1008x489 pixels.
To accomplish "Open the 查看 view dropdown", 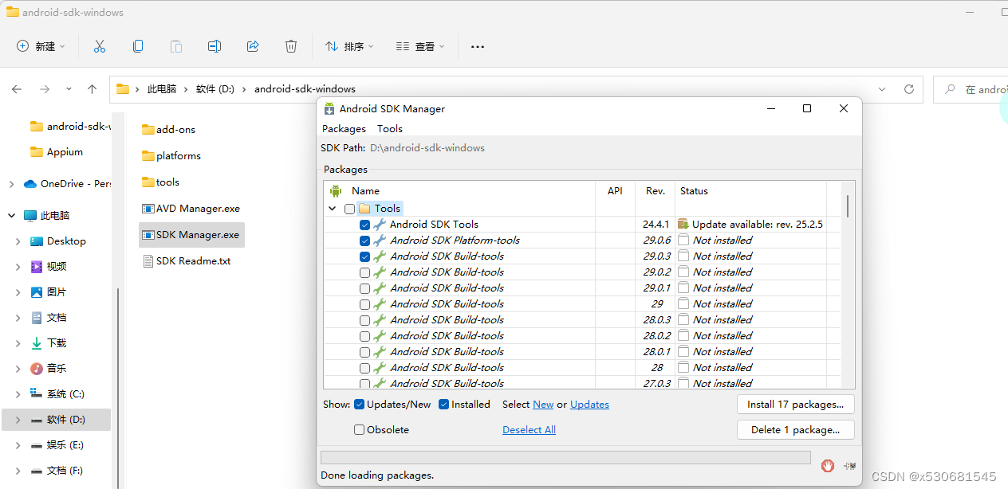I will (x=420, y=46).
